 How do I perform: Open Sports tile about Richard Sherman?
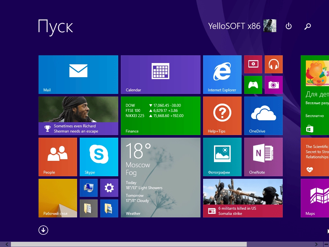point(78,116)
